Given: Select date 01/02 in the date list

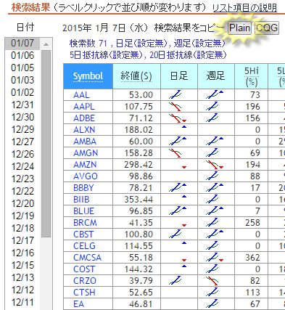Looking at the screenshot, I should click(22, 92).
